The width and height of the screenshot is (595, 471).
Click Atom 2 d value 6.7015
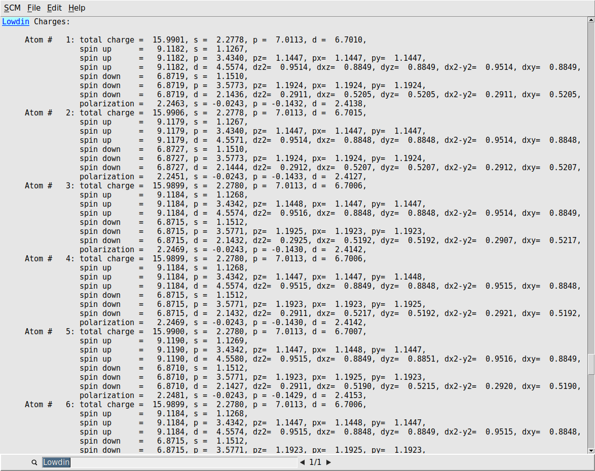348,112
